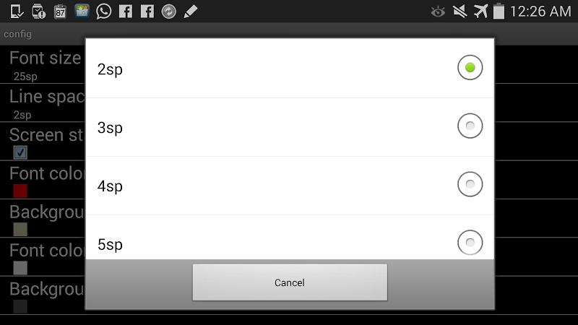Select the 5sp radio button
The height and width of the screenshot is (325, 578).
pyautogui.click(x=470, y=243)
